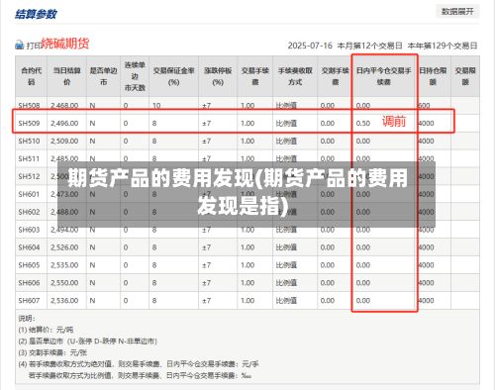Click 比例值 in the SH607 row
495x390 pixels.
tap(286, 301)
